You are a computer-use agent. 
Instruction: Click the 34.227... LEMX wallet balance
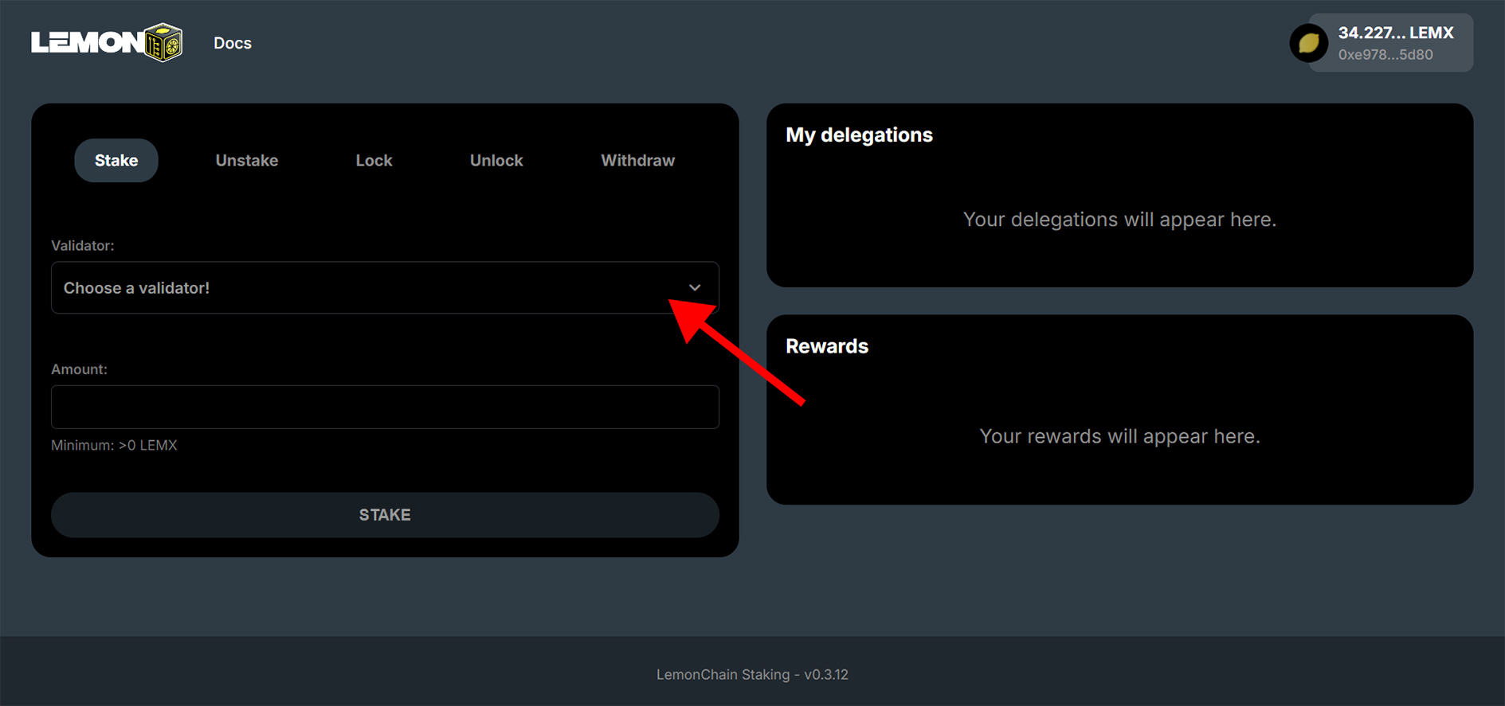click(x=1395, y=33)
